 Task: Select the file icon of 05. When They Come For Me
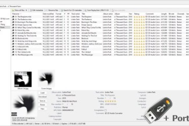click(13, 28)
